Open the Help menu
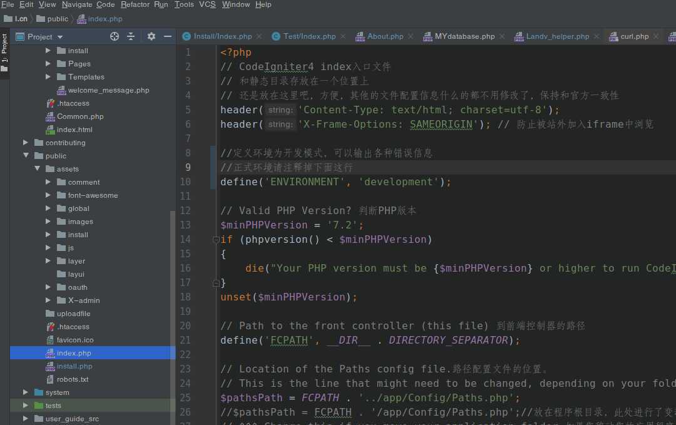The width and height of the screenshot is (676, 425). (x=263, y=4)
